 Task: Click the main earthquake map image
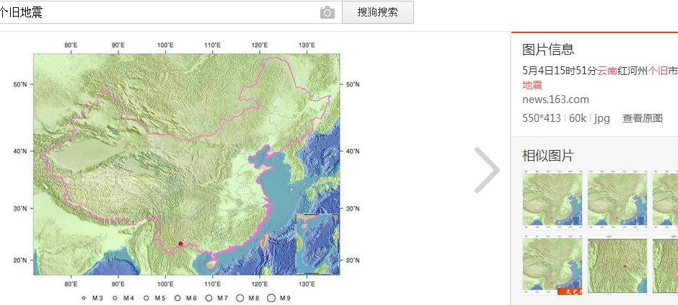[x=187, y=169]
